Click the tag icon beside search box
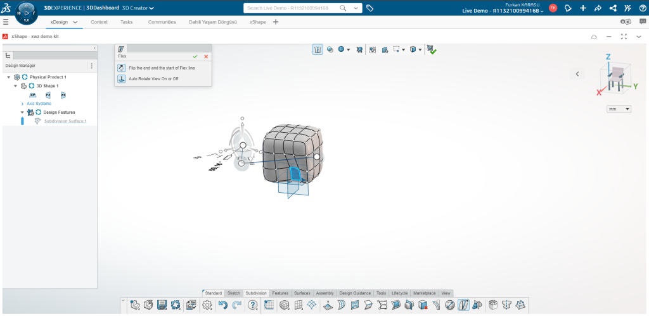The image size is (649, 316). coord(370,8)
